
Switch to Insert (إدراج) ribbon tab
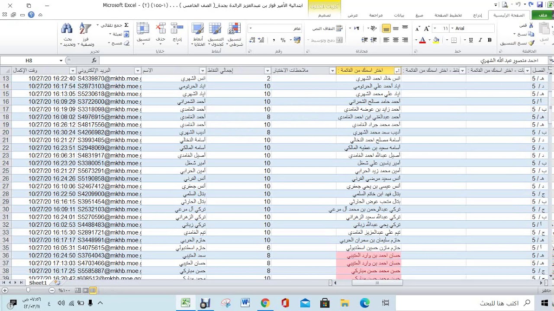477,15
